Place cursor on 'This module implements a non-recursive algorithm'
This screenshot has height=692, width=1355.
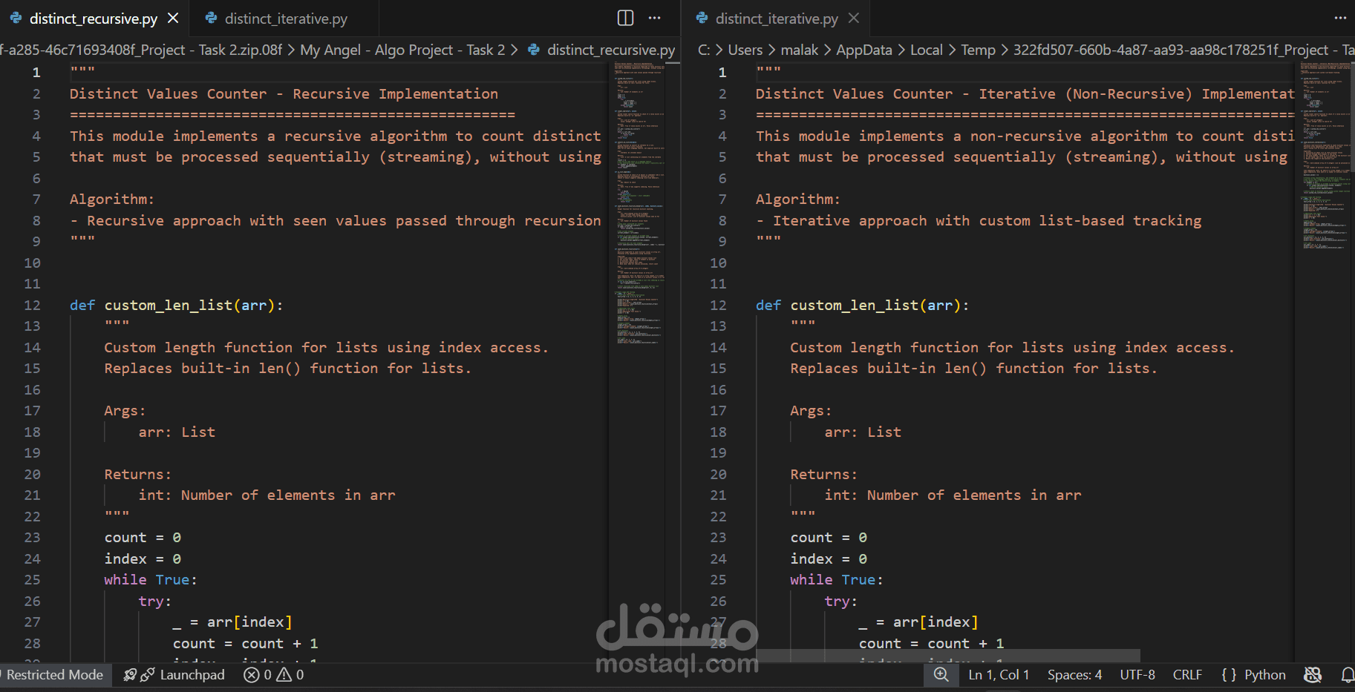click(1025, 136)
